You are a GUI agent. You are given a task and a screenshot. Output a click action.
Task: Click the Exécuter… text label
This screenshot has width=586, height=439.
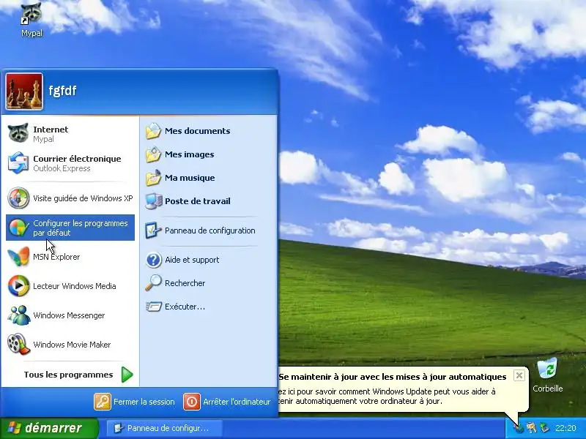(x=185, y=307)
